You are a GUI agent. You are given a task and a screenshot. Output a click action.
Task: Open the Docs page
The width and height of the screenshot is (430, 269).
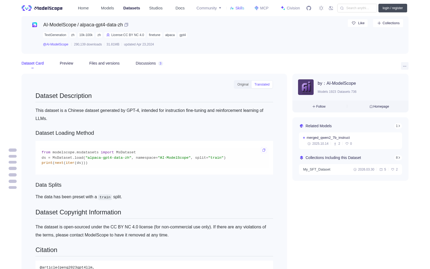click(180, 8)
